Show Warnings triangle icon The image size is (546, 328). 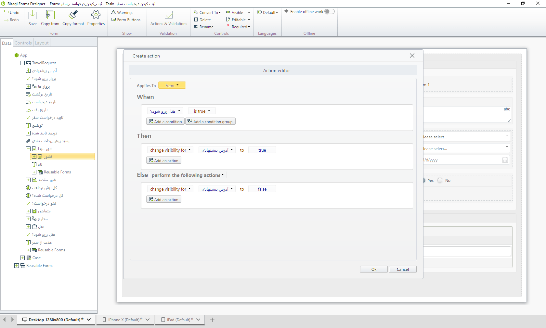(x=113, y=12)
